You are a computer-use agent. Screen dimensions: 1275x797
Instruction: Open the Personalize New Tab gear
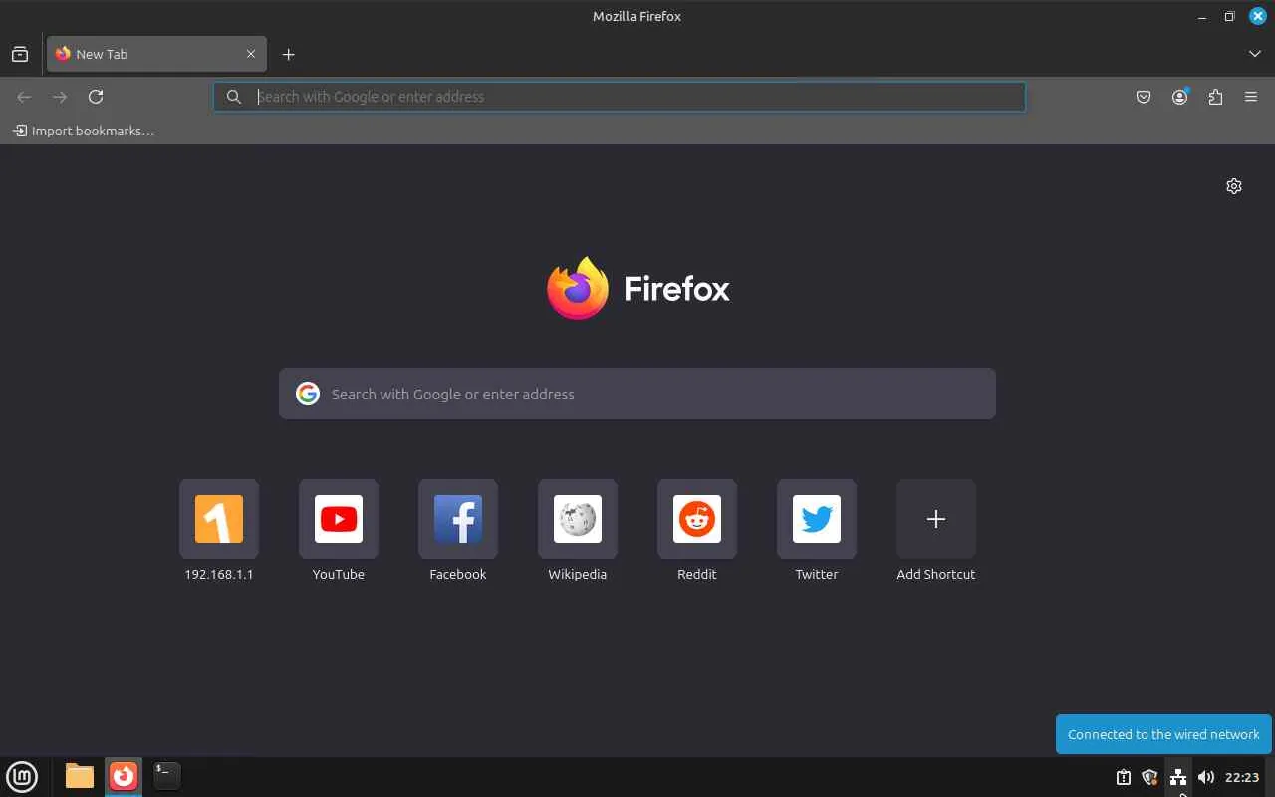[x=1234, y=186]
